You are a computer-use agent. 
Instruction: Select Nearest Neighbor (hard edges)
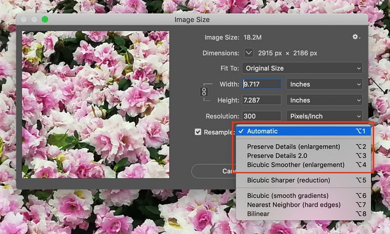(293, 205)
